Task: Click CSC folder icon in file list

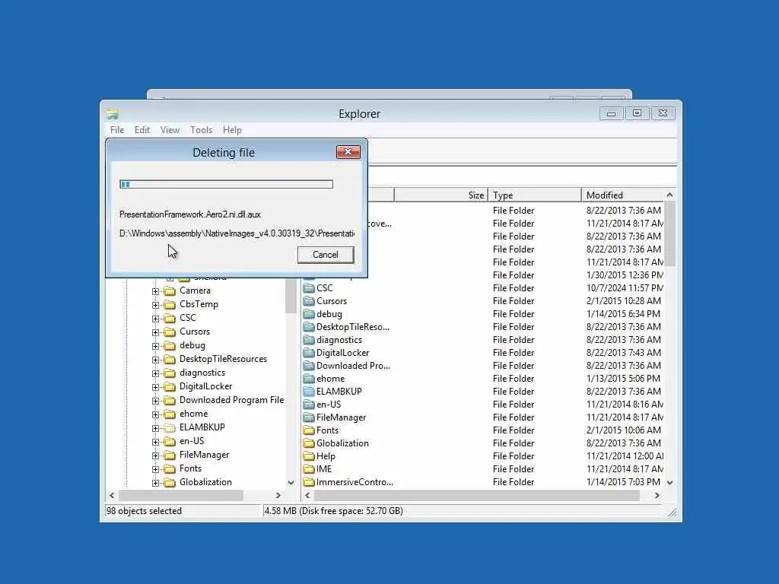Action: click(x=309, y=288)
